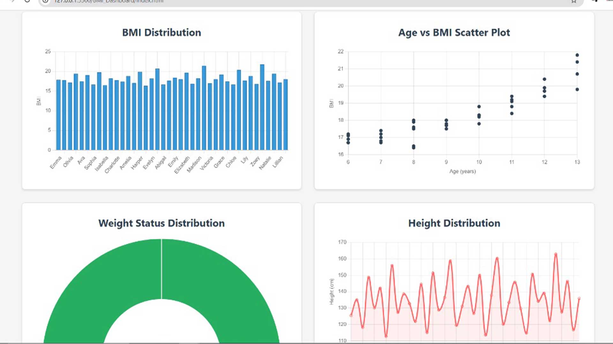Click the Lillian label under the bar chart
The height and width of the screenshot is (344, 613).
point(277,162)
